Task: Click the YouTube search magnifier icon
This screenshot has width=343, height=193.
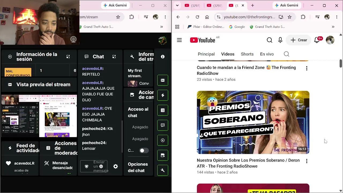Action: [x=270, y=40]
